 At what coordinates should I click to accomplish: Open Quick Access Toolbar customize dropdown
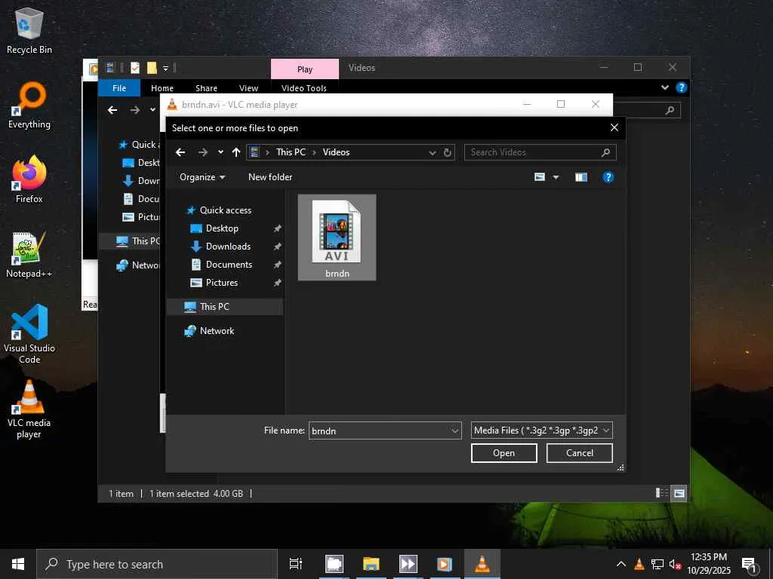165,69
